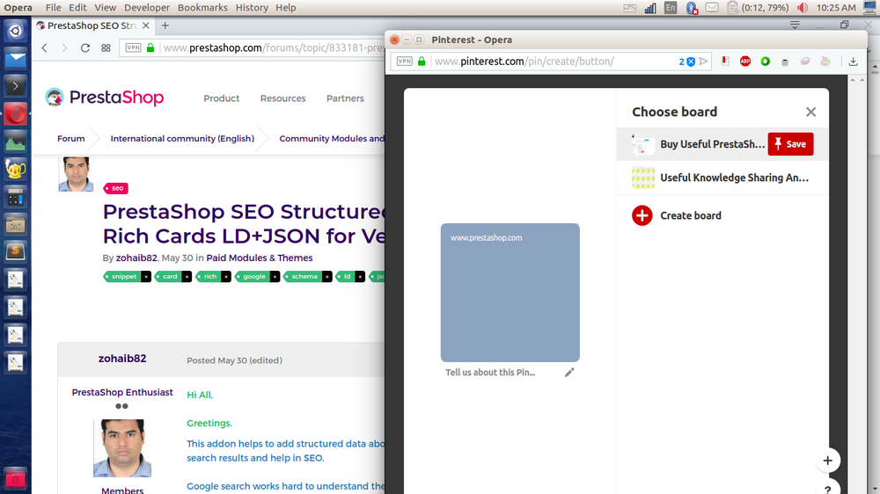Open the File menu
The image size is (880, 494).
click(54, 8)
